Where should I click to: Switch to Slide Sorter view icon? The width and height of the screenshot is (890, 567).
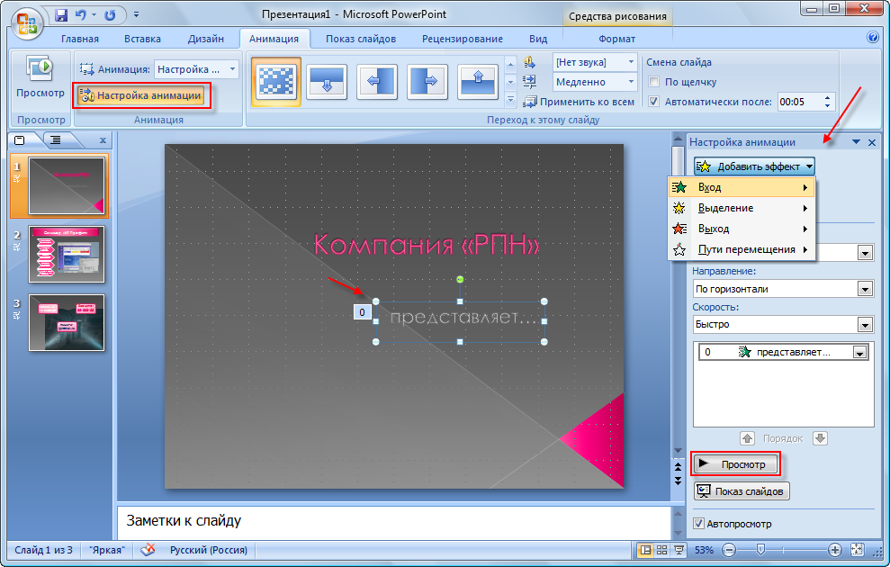(661, 550)
